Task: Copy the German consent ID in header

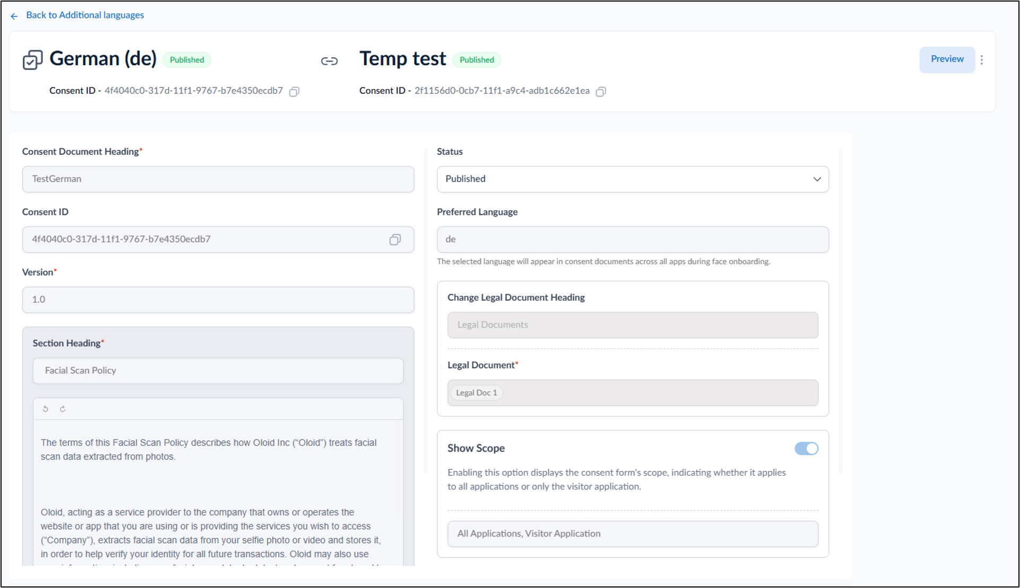Action: point(294,92)
